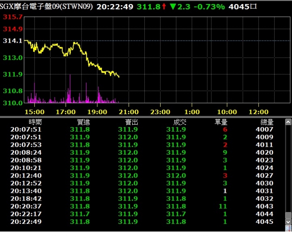Click total volume 4011
Screen dimensions: 292x238
pyautogui.click(x=264, y=145)
